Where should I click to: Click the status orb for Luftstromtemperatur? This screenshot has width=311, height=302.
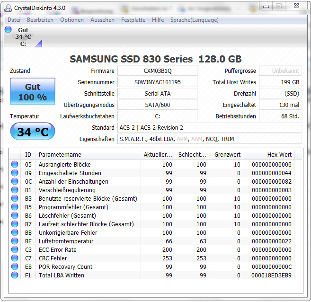pos(15,241)
